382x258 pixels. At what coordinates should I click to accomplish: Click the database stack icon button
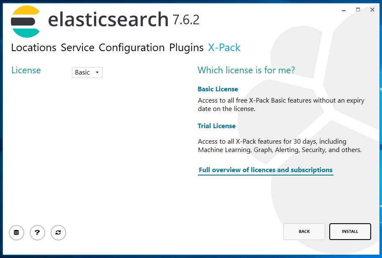click(x=16, y=232)
